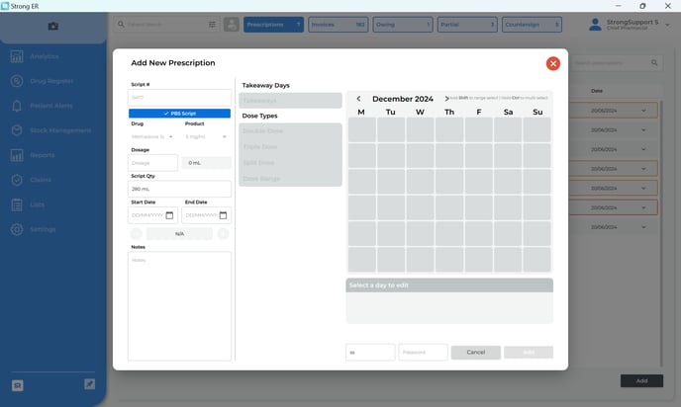
Task: Switch to the Owing tab
Action: [x=403, y=25]
